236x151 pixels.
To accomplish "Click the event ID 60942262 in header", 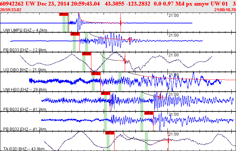I will coord(12,4).
